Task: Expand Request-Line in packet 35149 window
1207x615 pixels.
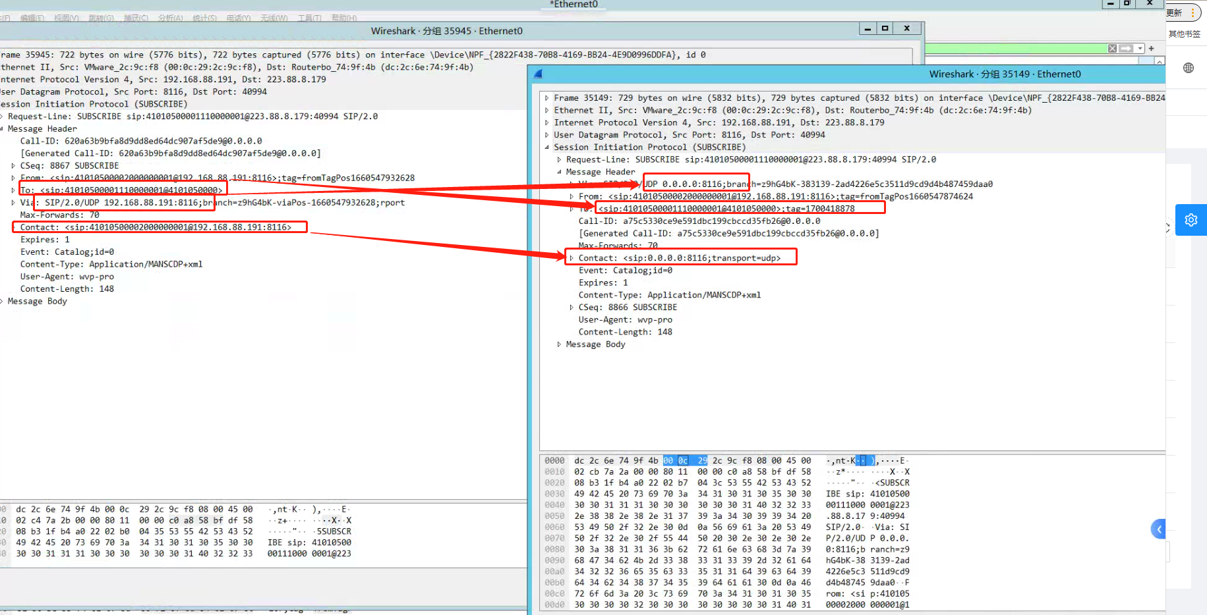Action: pos(559,159)
